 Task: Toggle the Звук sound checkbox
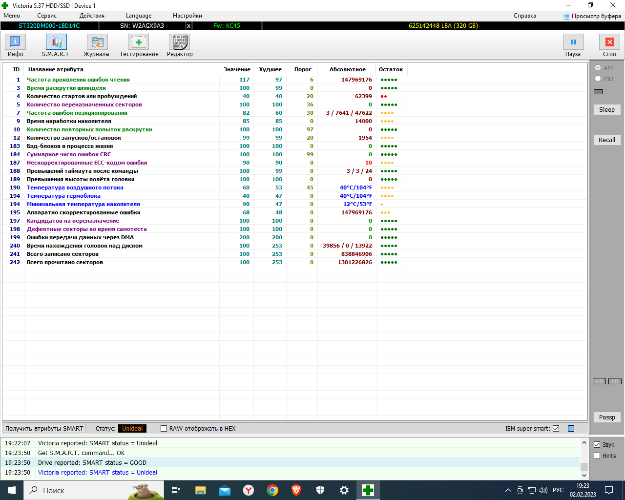coord(597,445)
